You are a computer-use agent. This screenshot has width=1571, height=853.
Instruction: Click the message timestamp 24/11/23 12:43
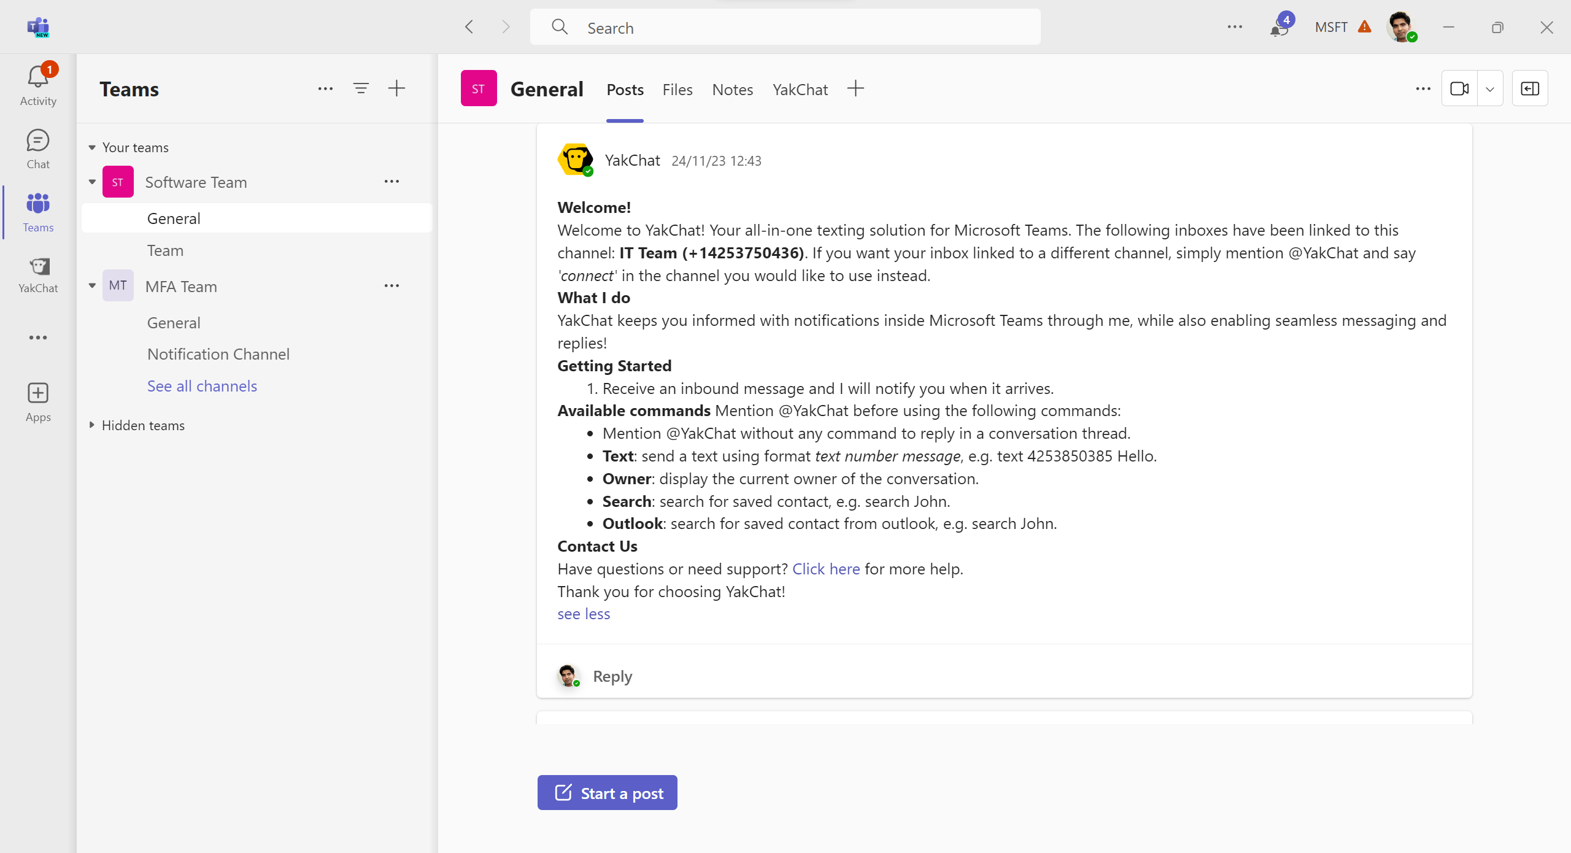[716, 161]
